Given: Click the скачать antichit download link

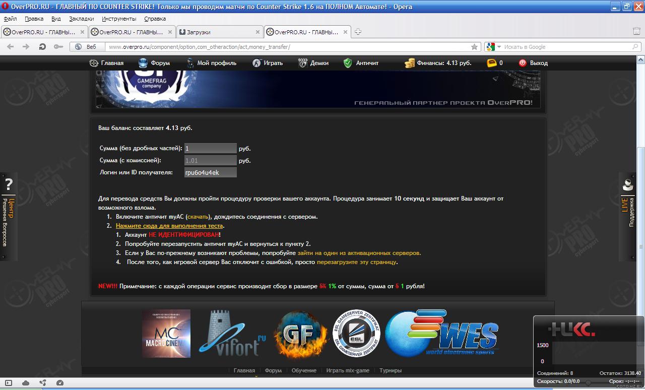Looking at the screenshot, I should coord(198,217).
